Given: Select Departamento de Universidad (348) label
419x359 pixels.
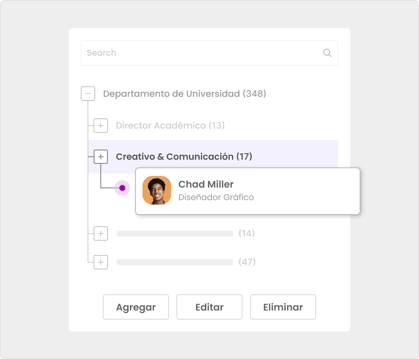Looking at the screenshot, I should [184, 94].
